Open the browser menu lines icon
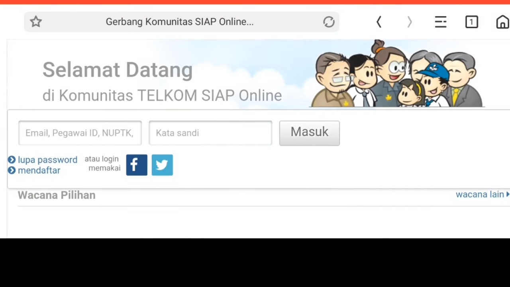Viewport: 510px width, 287px height. (x=440, y=22)
